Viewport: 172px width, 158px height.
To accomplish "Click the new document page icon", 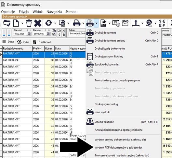I will (x=16, y=23).
